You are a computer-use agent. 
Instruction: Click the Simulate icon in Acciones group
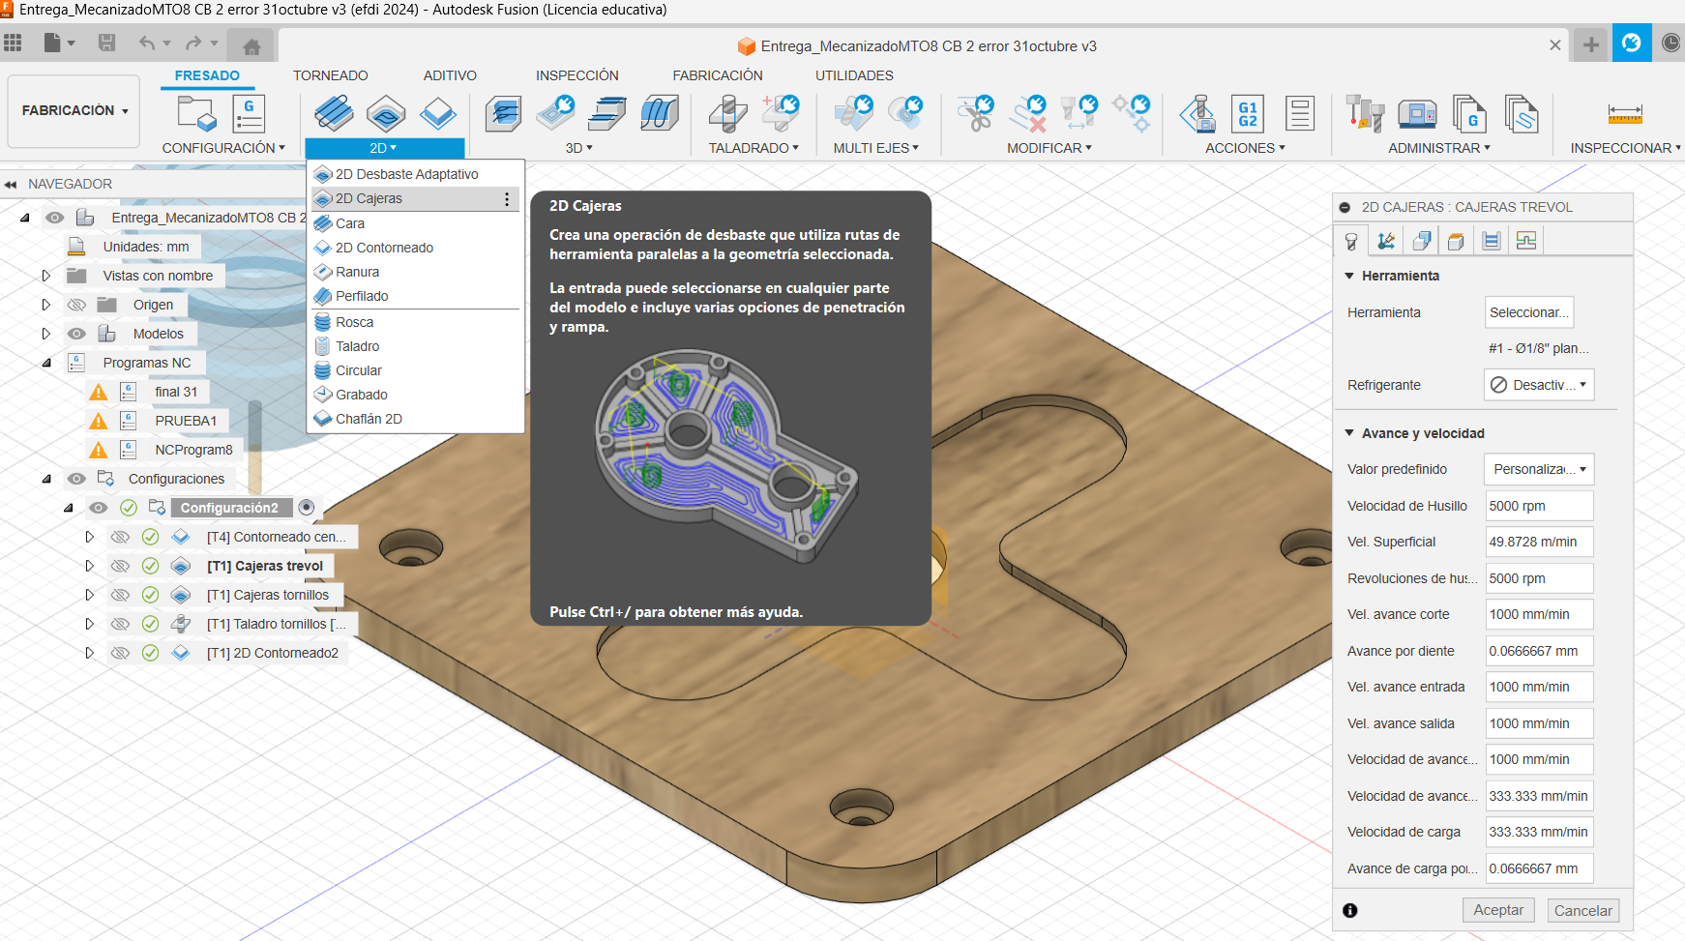point(1197,114)
